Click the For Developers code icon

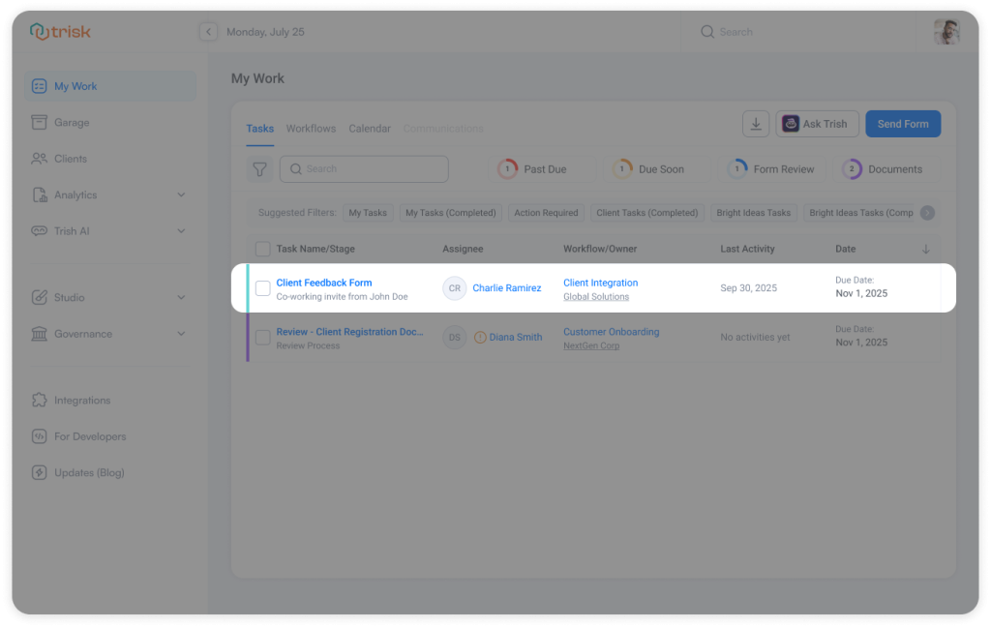tap(39, 436)
